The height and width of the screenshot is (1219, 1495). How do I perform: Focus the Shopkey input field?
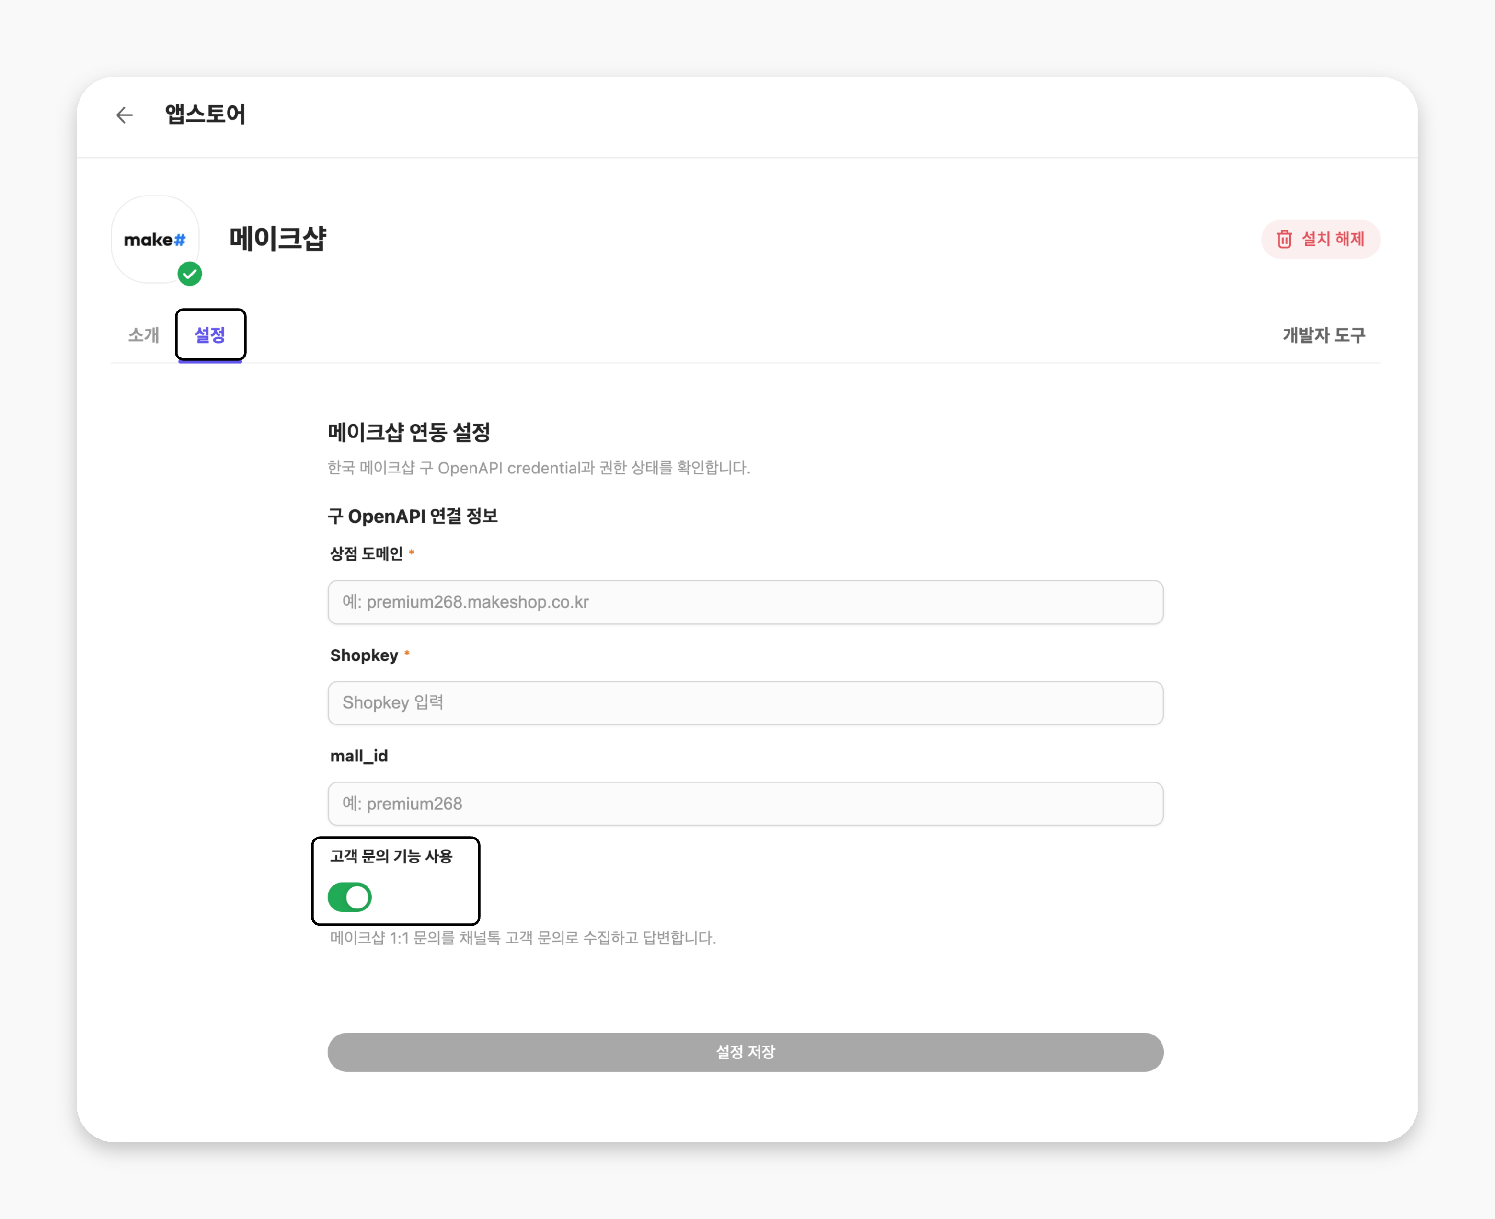[745, 703]
